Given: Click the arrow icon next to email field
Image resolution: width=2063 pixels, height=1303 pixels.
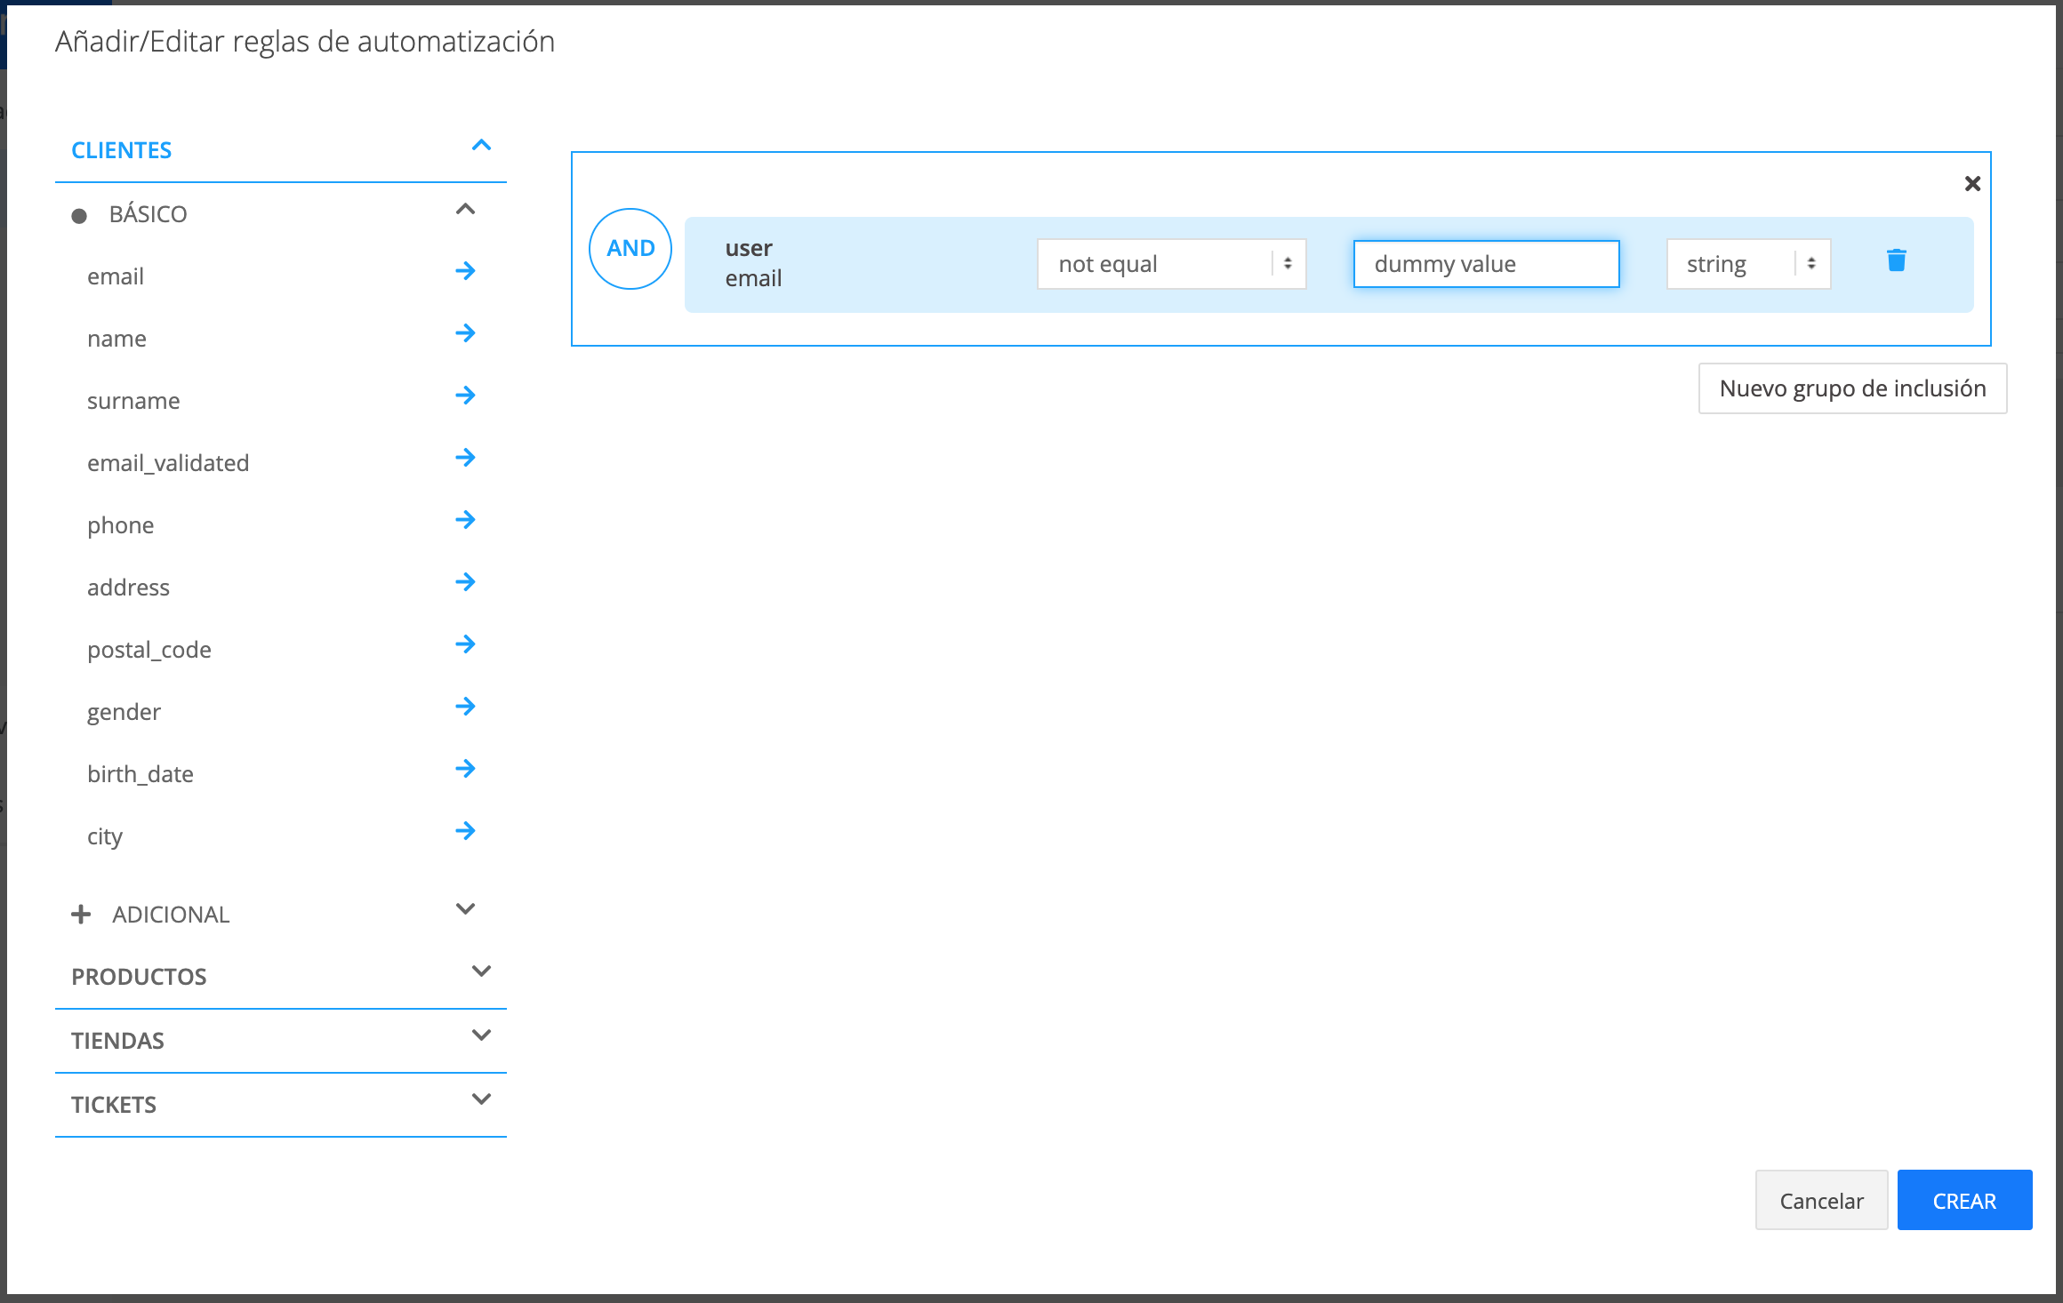Looking at the screenshot, I should click(x=465, y=271).
